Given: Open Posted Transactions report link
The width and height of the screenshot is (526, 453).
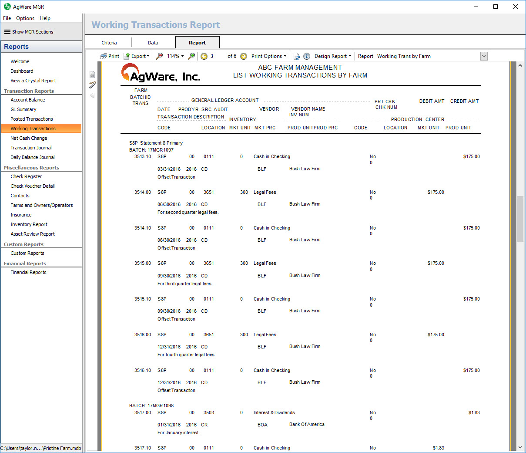Looking at the screenshot, I should click(x=32, y=119).
